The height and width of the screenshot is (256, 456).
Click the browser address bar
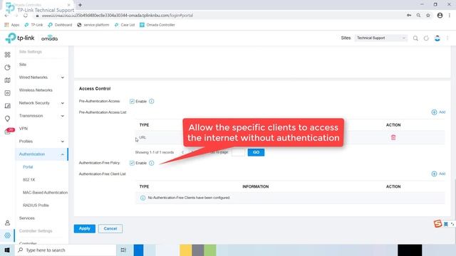pyautogui.click(x=218, y=16)
